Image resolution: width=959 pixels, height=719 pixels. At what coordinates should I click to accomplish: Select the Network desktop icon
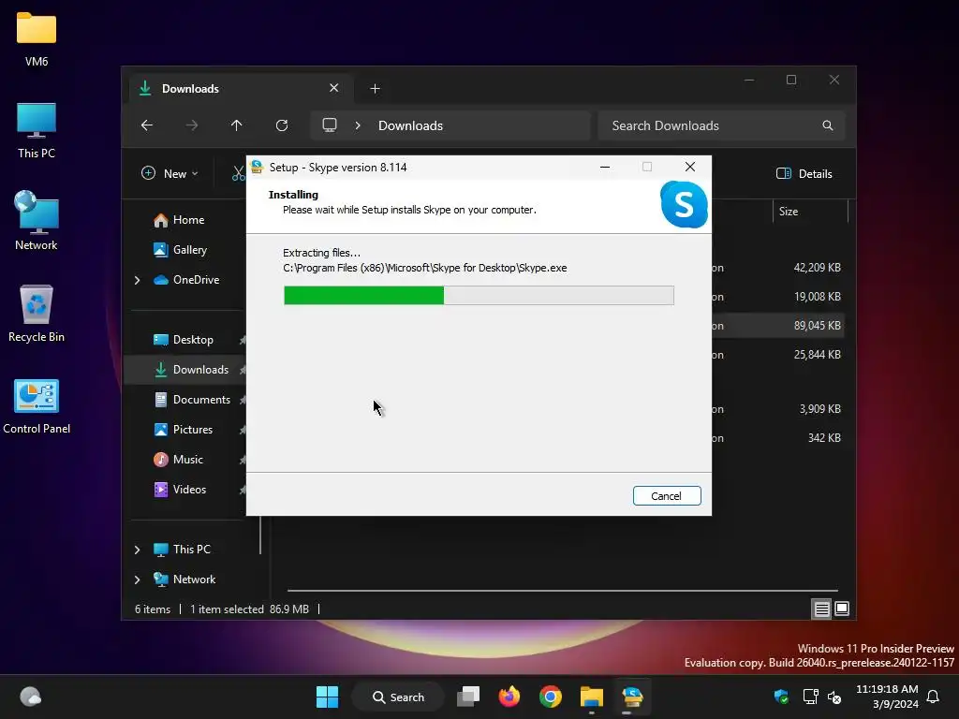pyautogui.click(x=37, y=221)
